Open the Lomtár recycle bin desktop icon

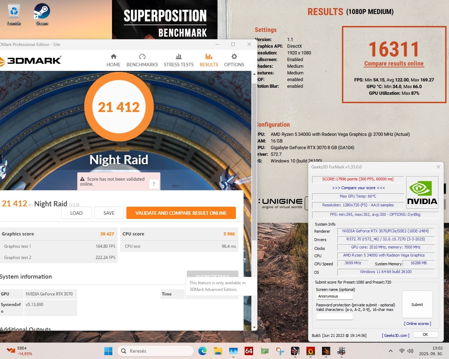point(14,15)
